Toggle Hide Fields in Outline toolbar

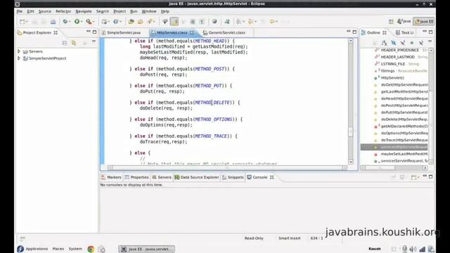click(393, 43)
